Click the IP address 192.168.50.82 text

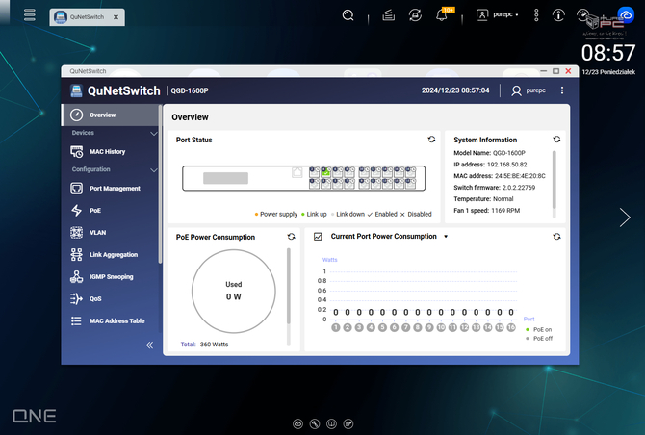point(490,165)
